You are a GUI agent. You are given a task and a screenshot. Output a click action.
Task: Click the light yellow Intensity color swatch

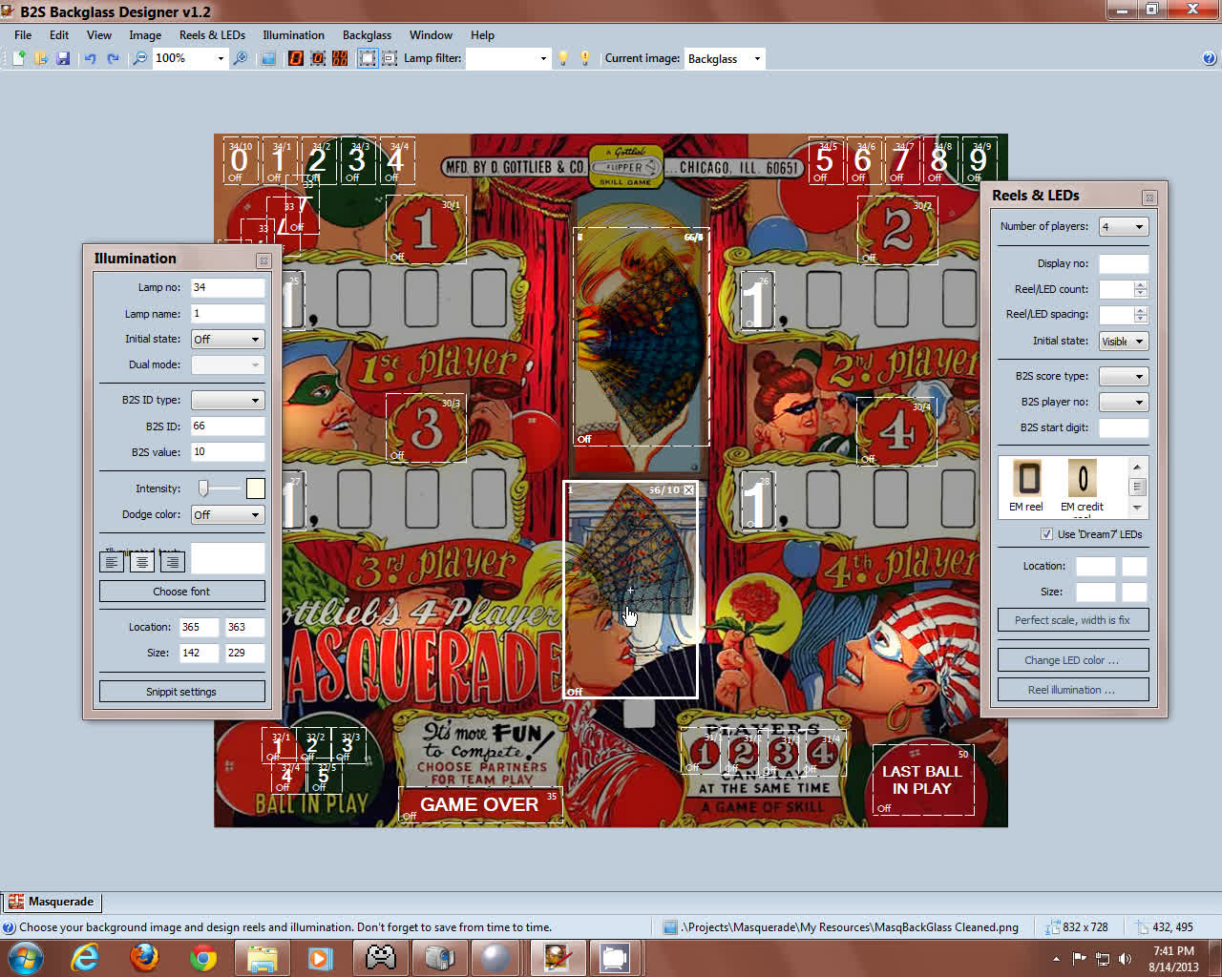255,488
